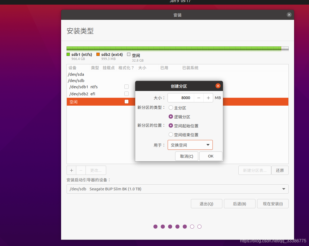Click the 退出(Q) button
The width and height of the screenshot is (309, 246).
(207, 204)
